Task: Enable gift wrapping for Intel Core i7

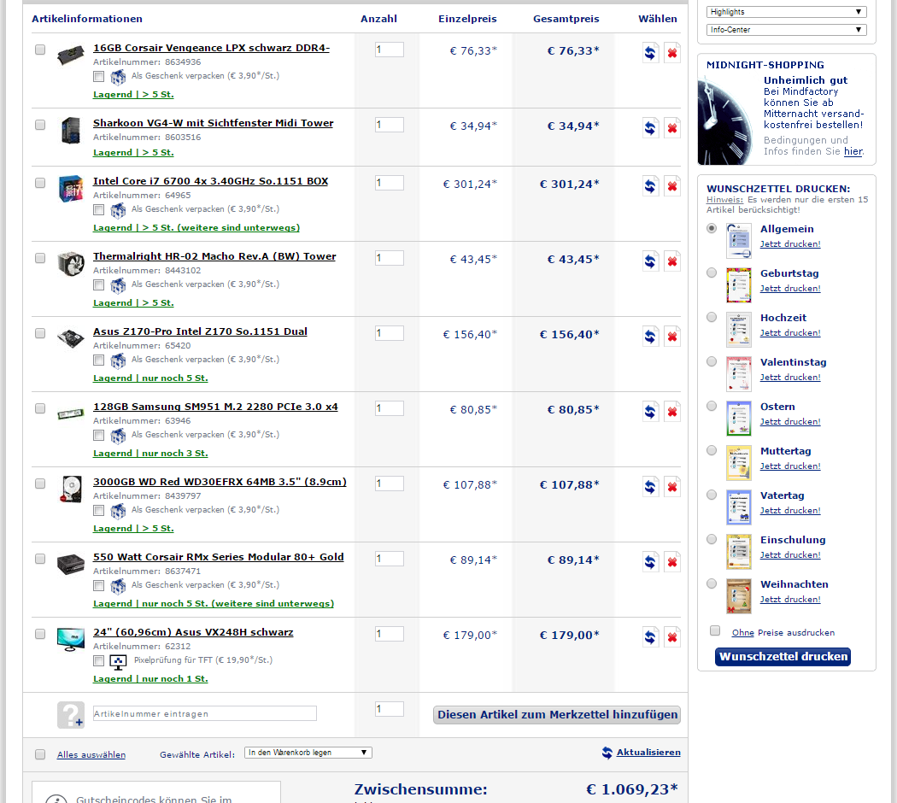Action: 99,210
